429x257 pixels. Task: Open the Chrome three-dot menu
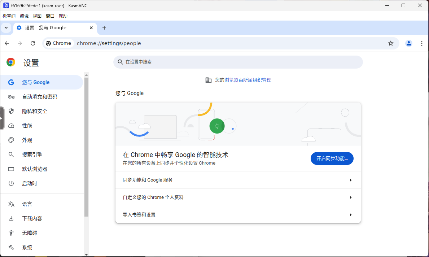click(422, 43)
